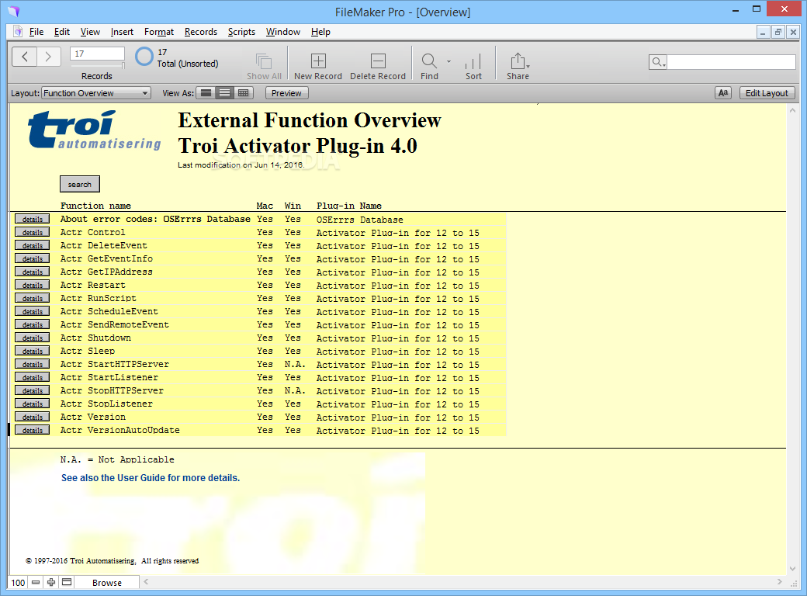Image resolution: width=807 pixels, height=596 pixels.
Task: Open the Browse mode popup
Action: (107, 583)
